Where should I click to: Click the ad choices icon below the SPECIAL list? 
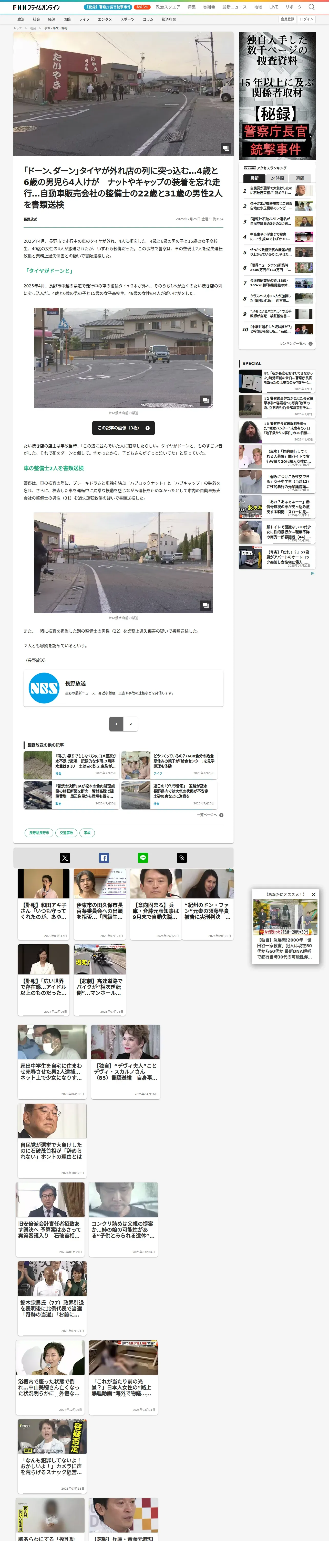[x=312, y=573]
